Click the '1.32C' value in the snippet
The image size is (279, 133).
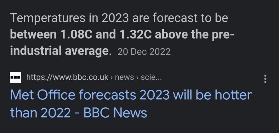pos(135,35)
